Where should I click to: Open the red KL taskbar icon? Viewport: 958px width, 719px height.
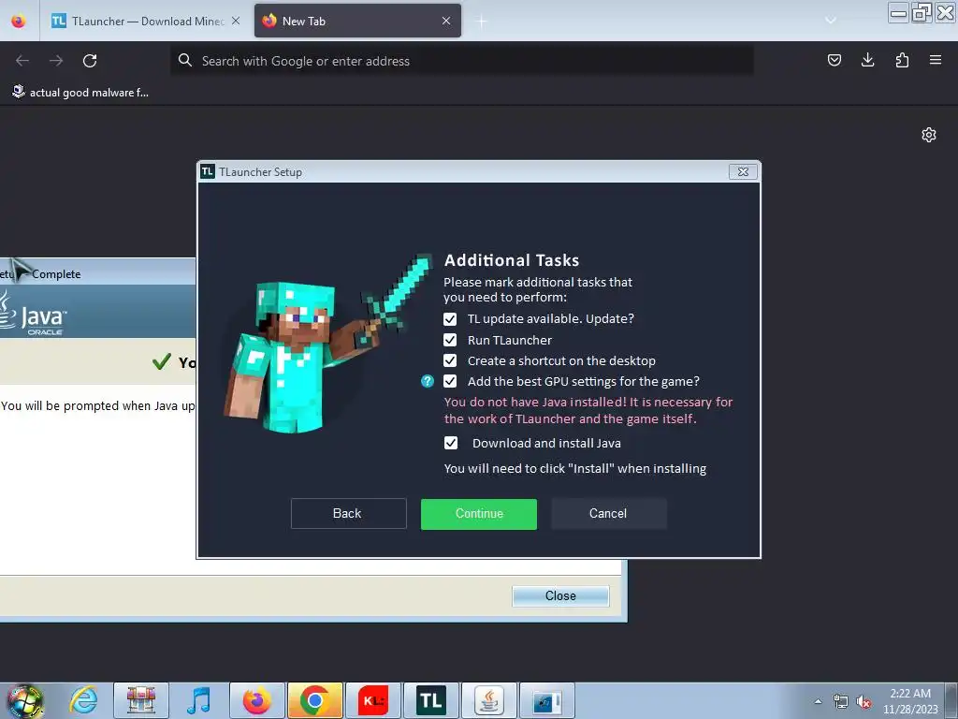[x=372, y=700]
